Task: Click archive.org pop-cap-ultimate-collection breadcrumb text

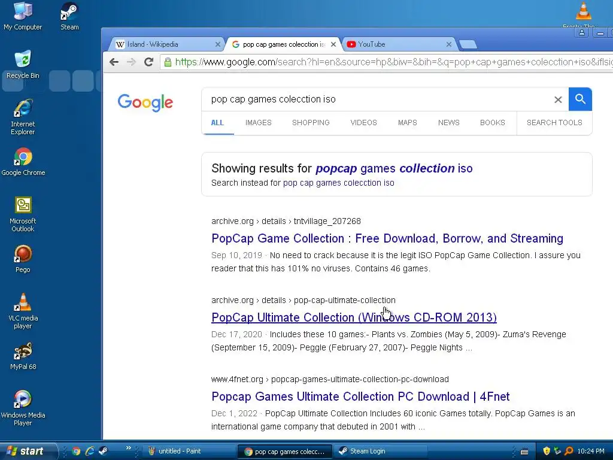Action: 304,300
